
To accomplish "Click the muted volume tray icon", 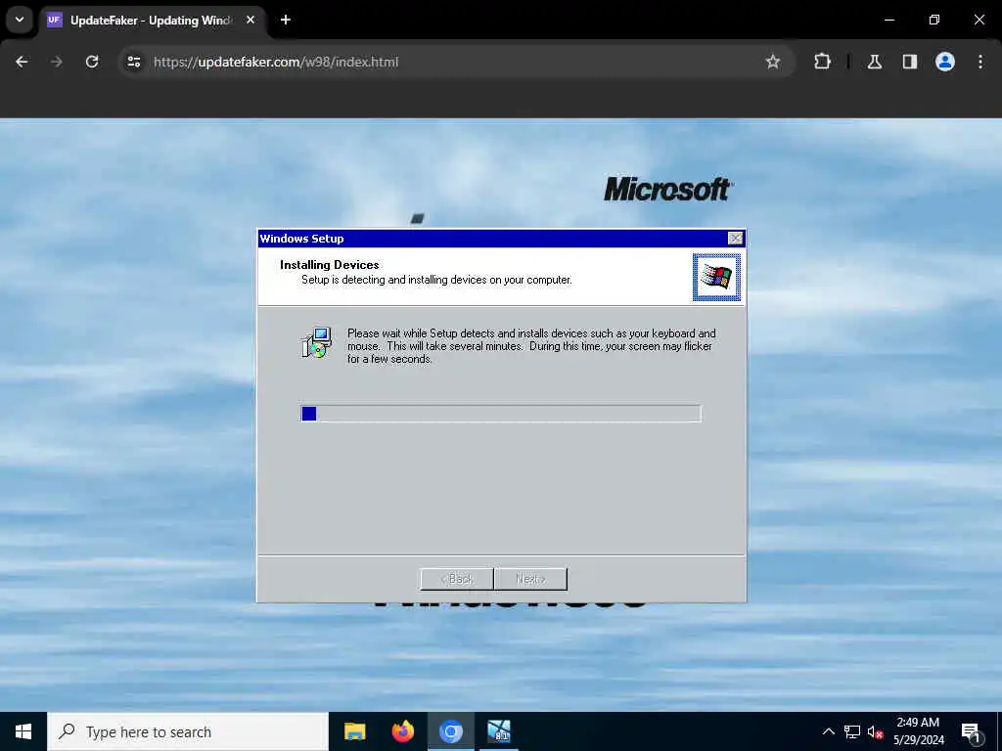I will click(x=875, y=731).
